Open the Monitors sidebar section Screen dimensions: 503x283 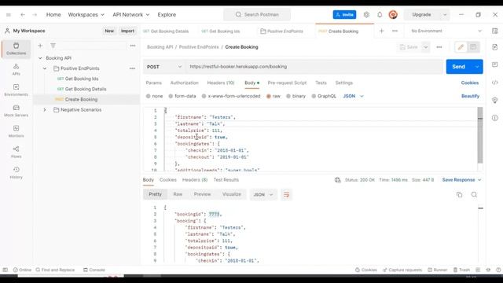pos(16,131)
